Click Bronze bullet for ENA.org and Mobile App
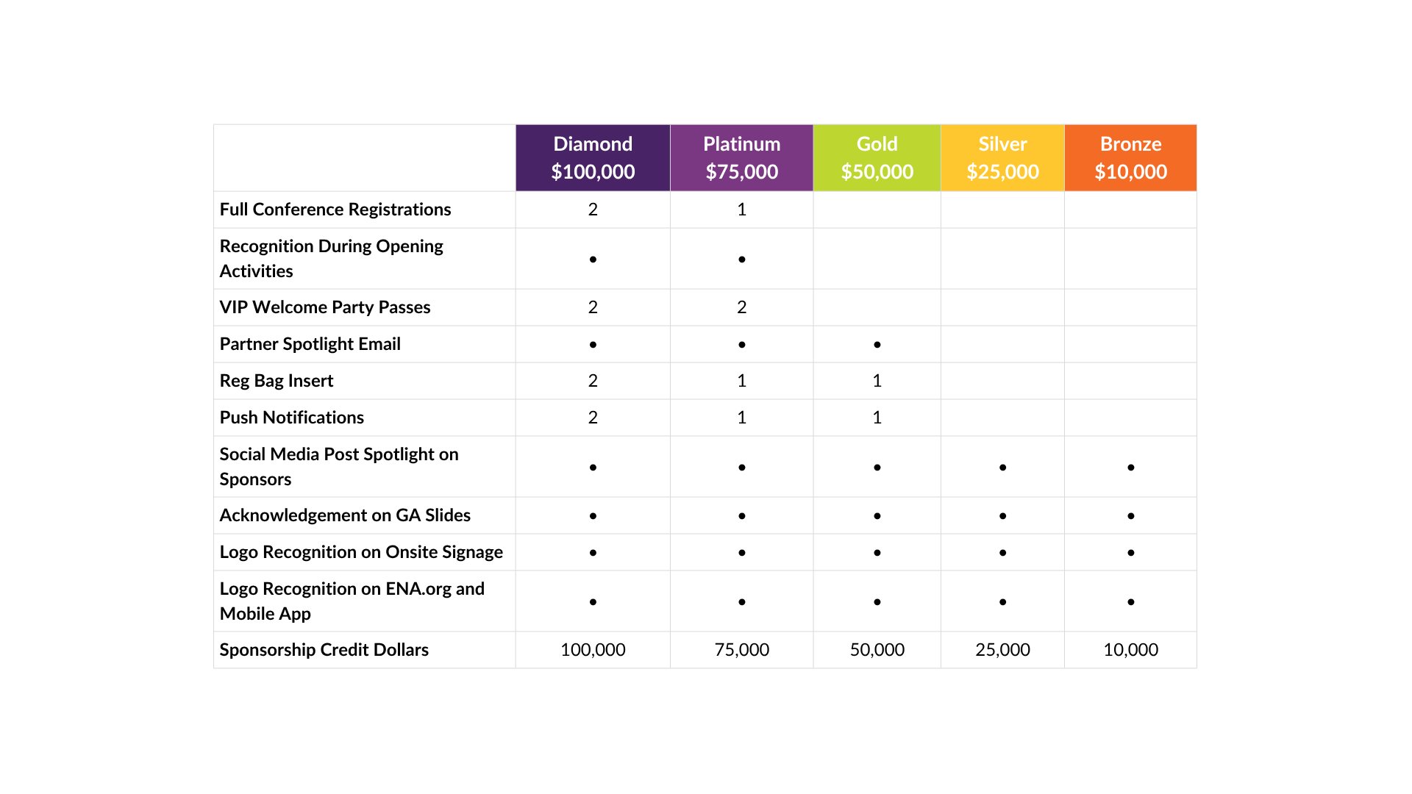 pyautogui.click(x=1130, y=602)
